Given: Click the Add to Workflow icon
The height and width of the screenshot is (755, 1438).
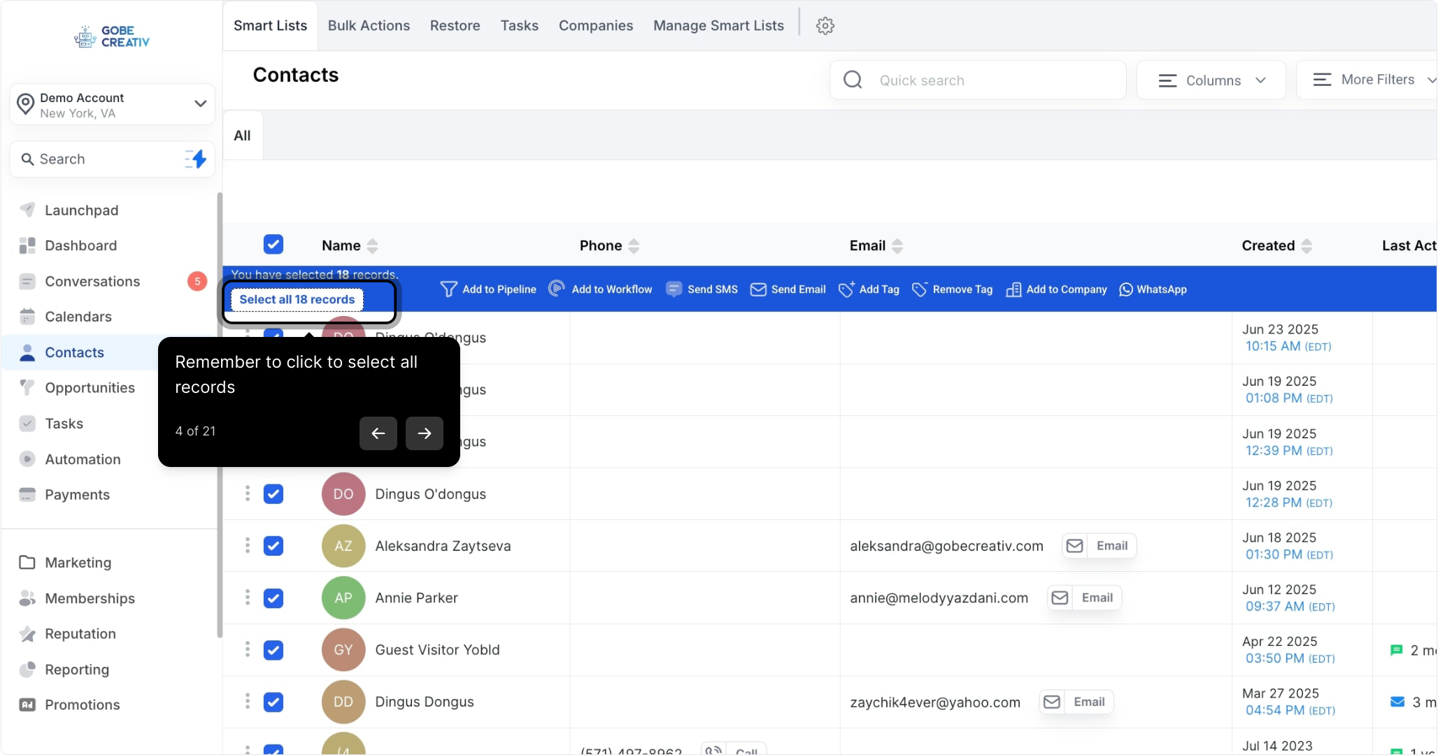Looking at the screenshot, I should tap(557, 289).
